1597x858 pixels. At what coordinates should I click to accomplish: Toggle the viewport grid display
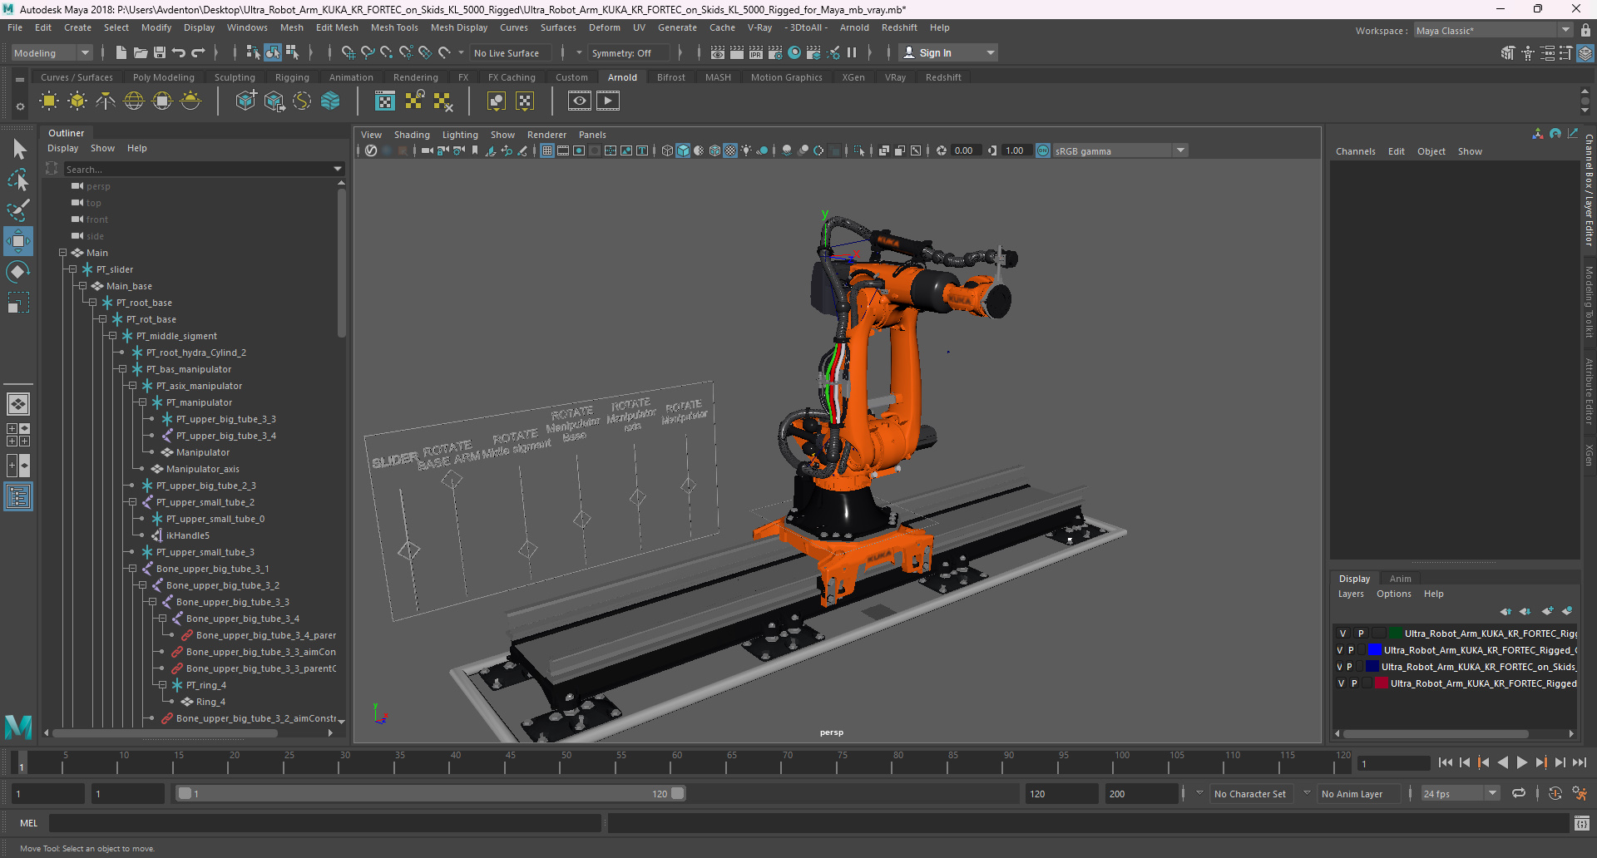click(546, 150)
